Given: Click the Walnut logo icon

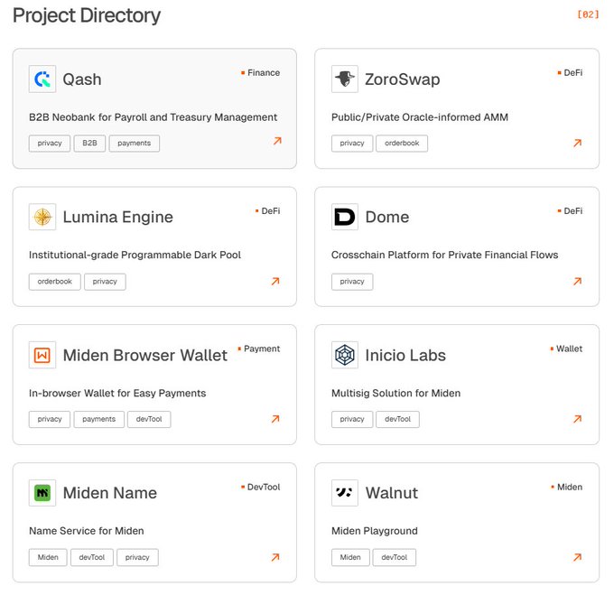Looking at the screenshot, I should 345,493.
